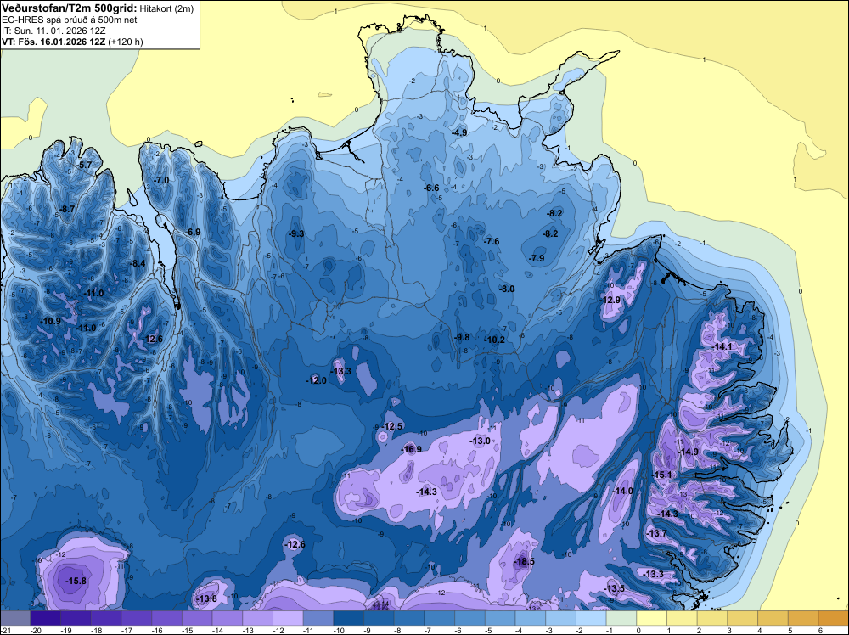Click the -13.0 temperature value
This screenshot has height=635, width=849.
[481, 441]
